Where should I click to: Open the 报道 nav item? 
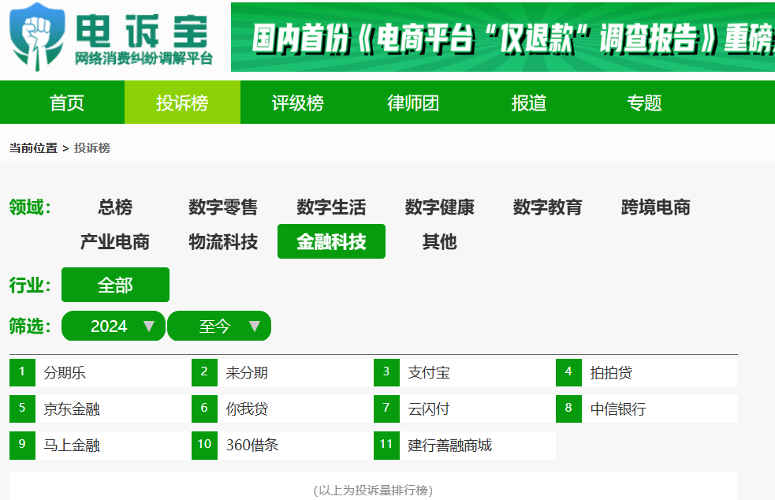point(529,103)
